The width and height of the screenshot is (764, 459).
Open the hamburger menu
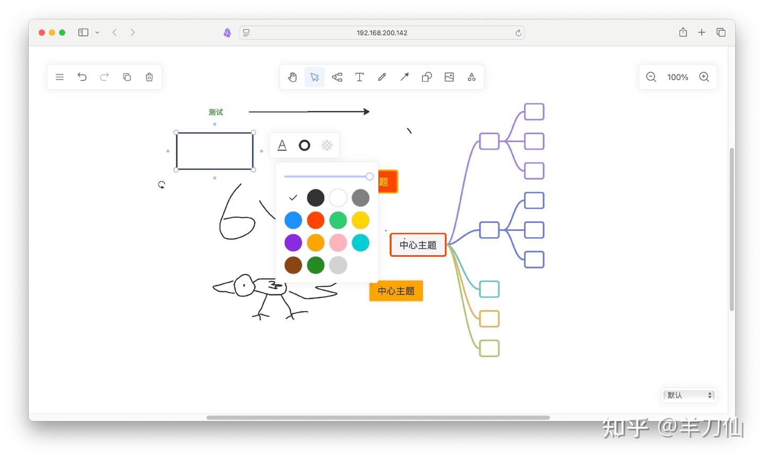pos(59,77)
